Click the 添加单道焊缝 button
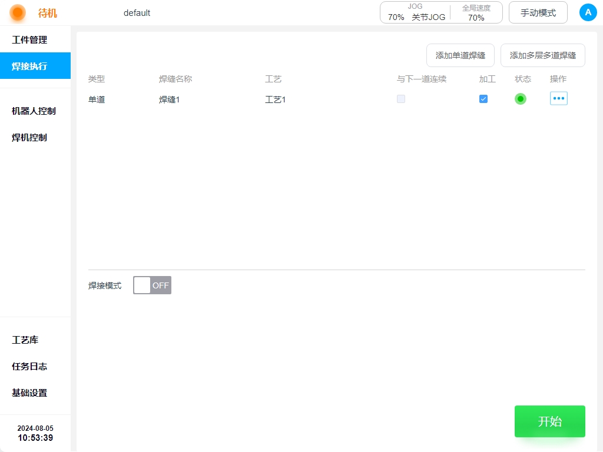The height and width of the screenshot is (452, 603). (x=460, y=55)
